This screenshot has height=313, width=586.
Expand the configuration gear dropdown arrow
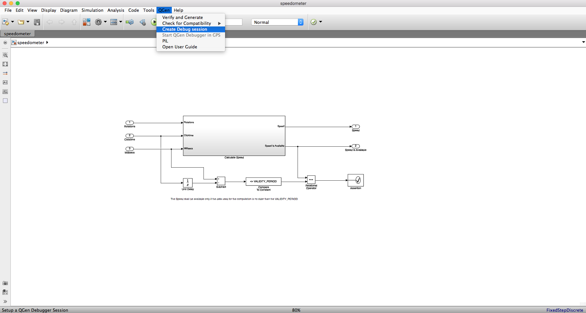coord(105,22)
